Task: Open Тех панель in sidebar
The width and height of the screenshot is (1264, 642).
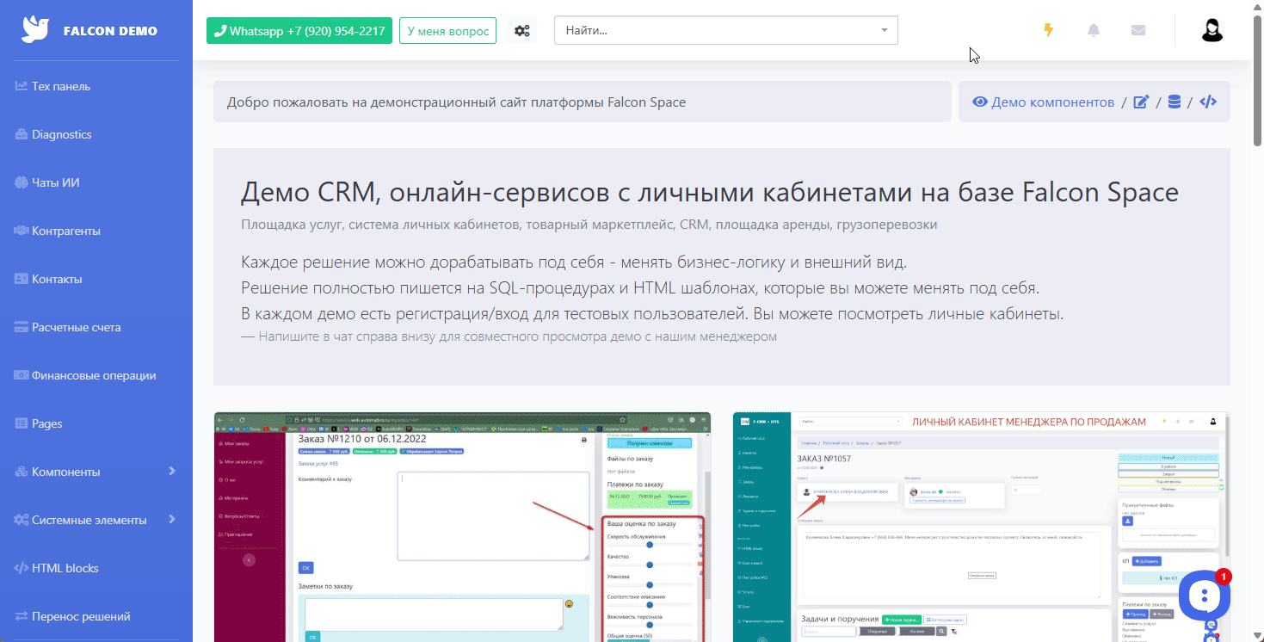Action: click(x=60, y=86)
